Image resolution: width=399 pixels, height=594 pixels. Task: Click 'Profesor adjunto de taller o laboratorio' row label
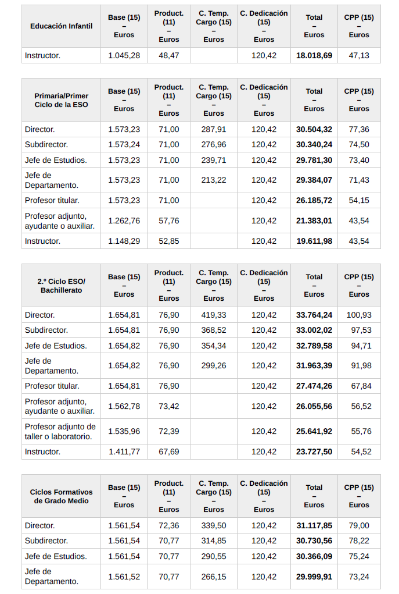tap(60, 431)
